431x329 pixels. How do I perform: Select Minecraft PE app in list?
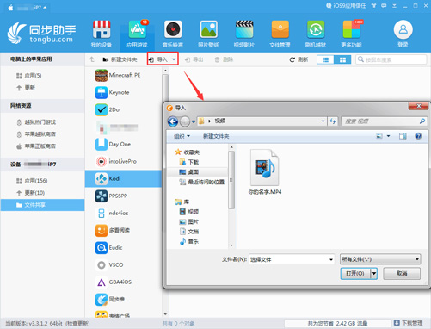(123, 75)
